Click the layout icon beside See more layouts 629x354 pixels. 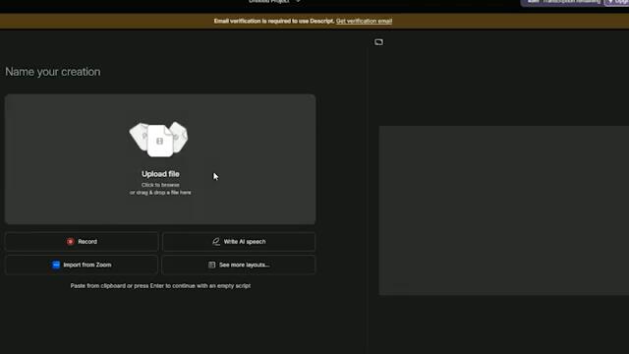[212, 265]
